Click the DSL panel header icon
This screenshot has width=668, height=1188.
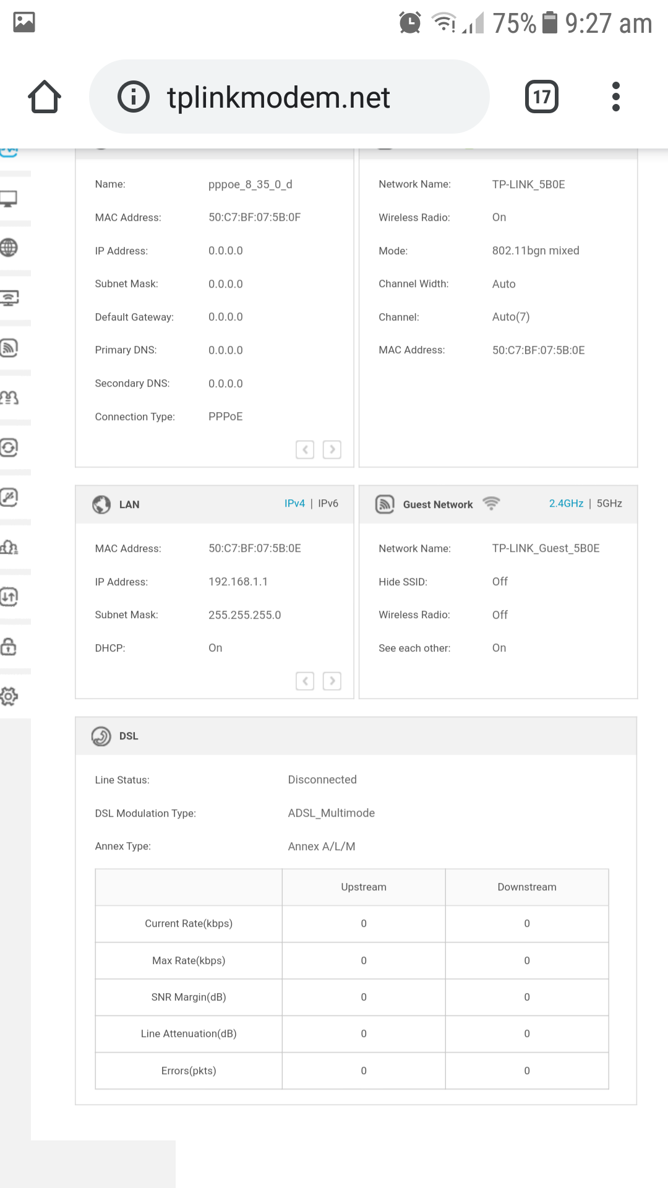(x=101, y=736)
